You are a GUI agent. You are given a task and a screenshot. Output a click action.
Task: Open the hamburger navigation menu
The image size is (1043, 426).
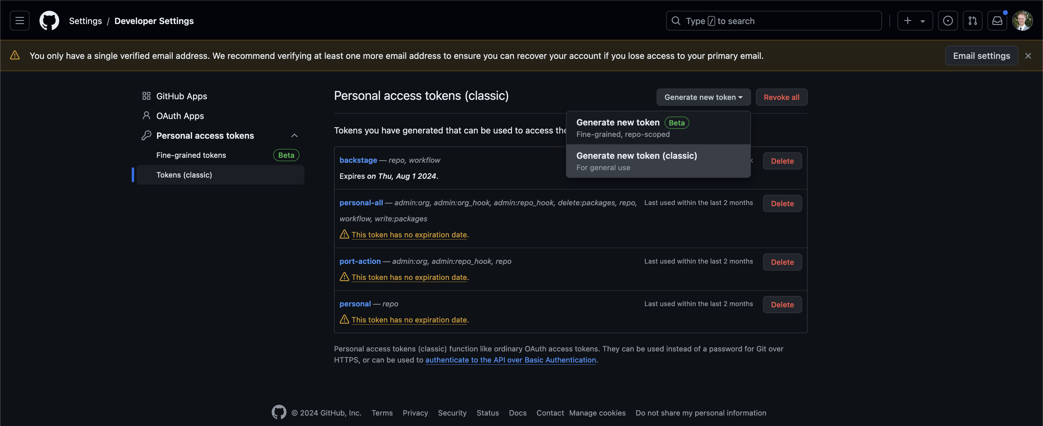pos(19,21)
